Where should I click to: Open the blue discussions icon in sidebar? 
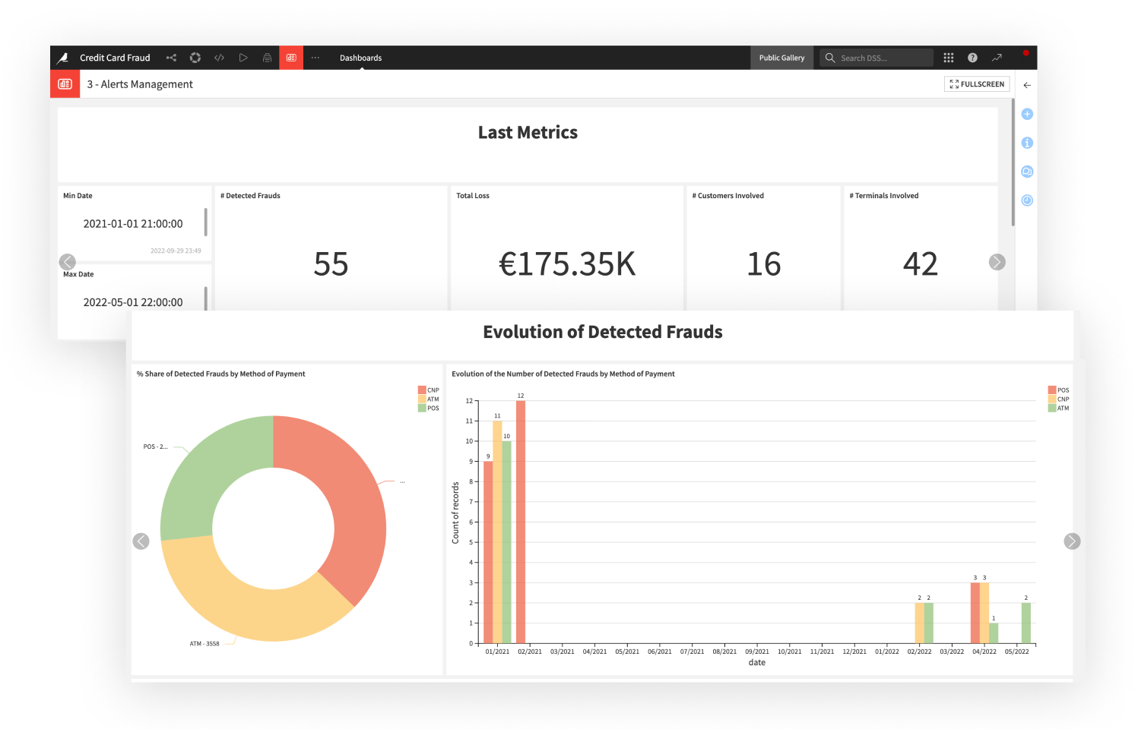click(1027, 172)
